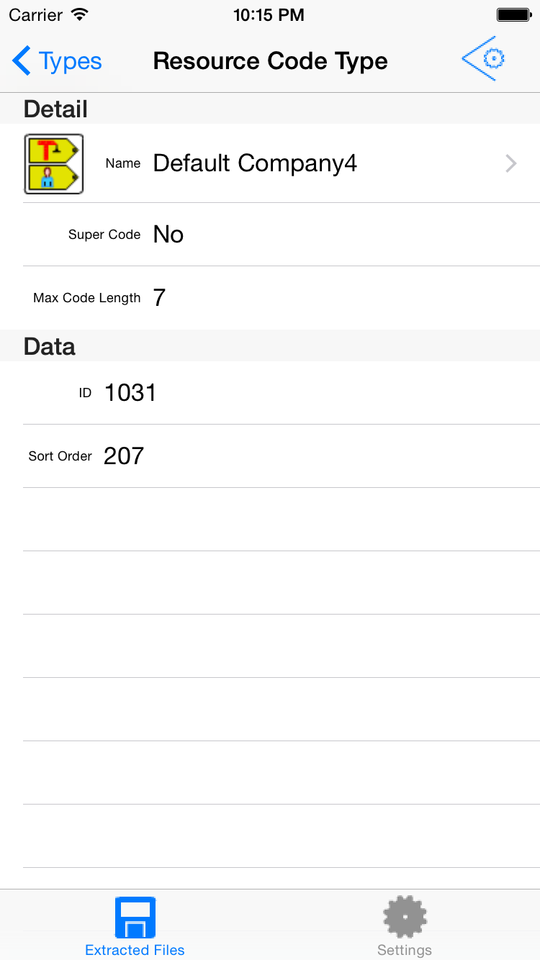Select the Default Company4 name value

click(x=255, y=163)
